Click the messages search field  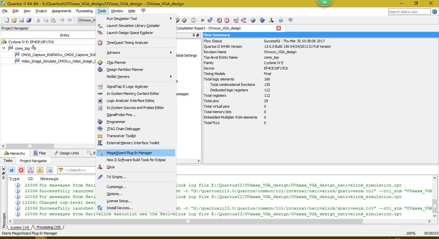pos(77,170)
